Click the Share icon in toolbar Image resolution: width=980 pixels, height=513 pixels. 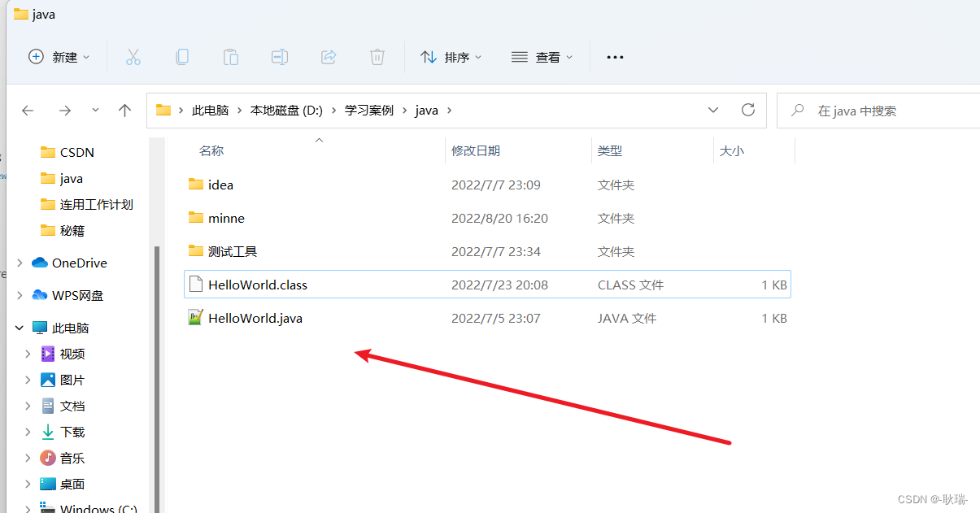point(329,57)
